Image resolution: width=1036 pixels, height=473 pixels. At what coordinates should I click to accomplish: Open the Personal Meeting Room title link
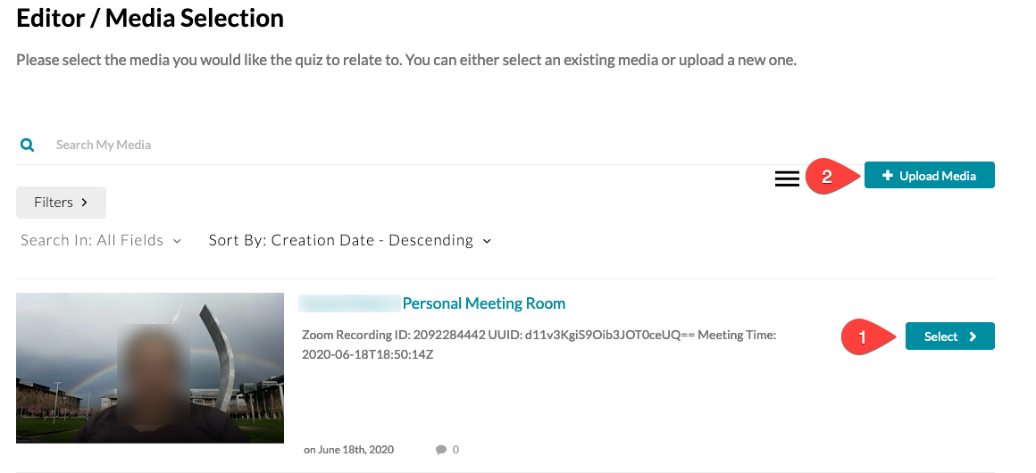point(483,303)
